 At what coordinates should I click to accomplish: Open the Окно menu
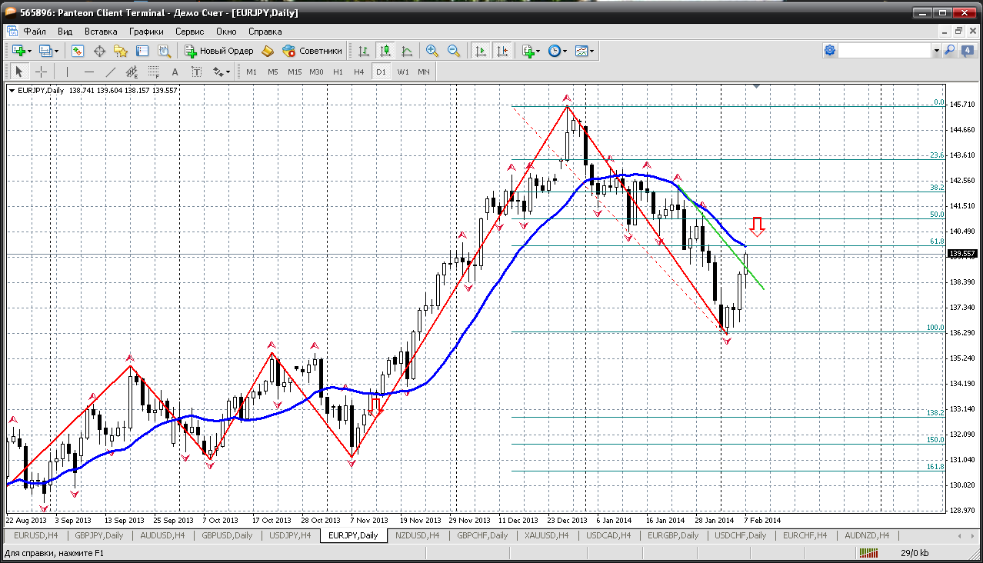[x=226, y=32]
